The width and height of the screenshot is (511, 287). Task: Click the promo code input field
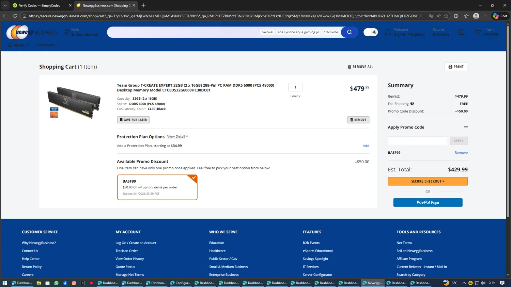click(417, 141)
